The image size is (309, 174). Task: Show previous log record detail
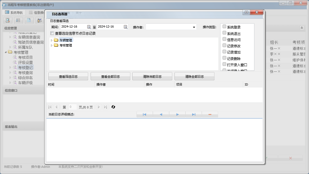tap(161, 114)
